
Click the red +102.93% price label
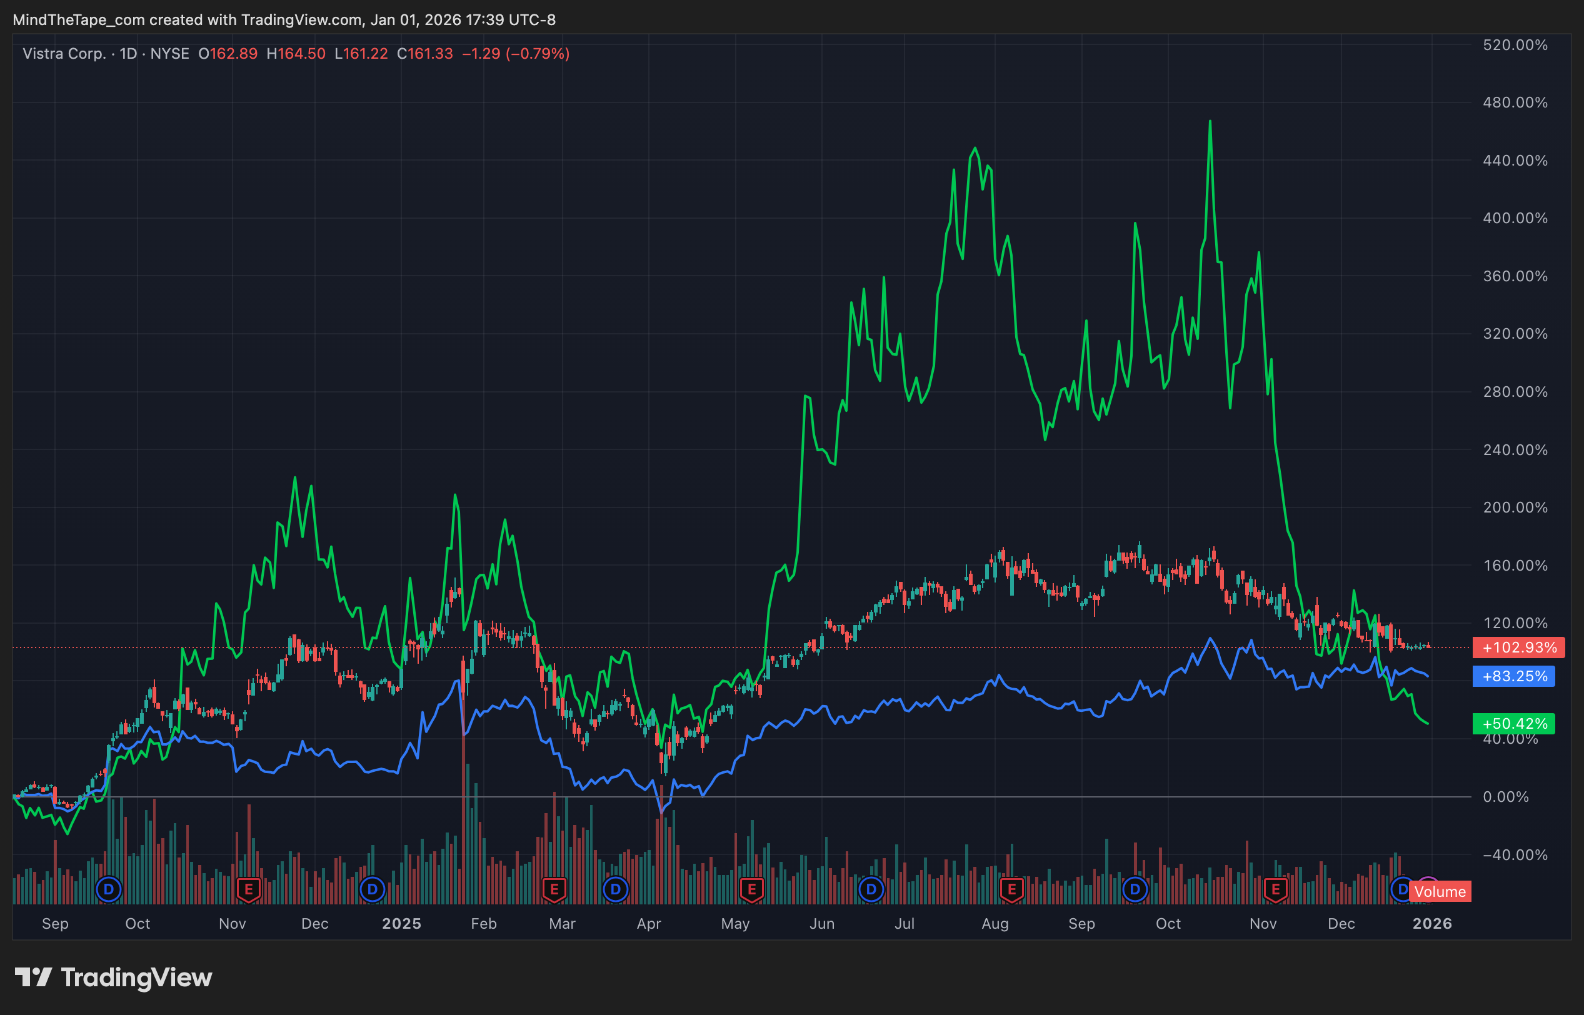[1519, 648]
